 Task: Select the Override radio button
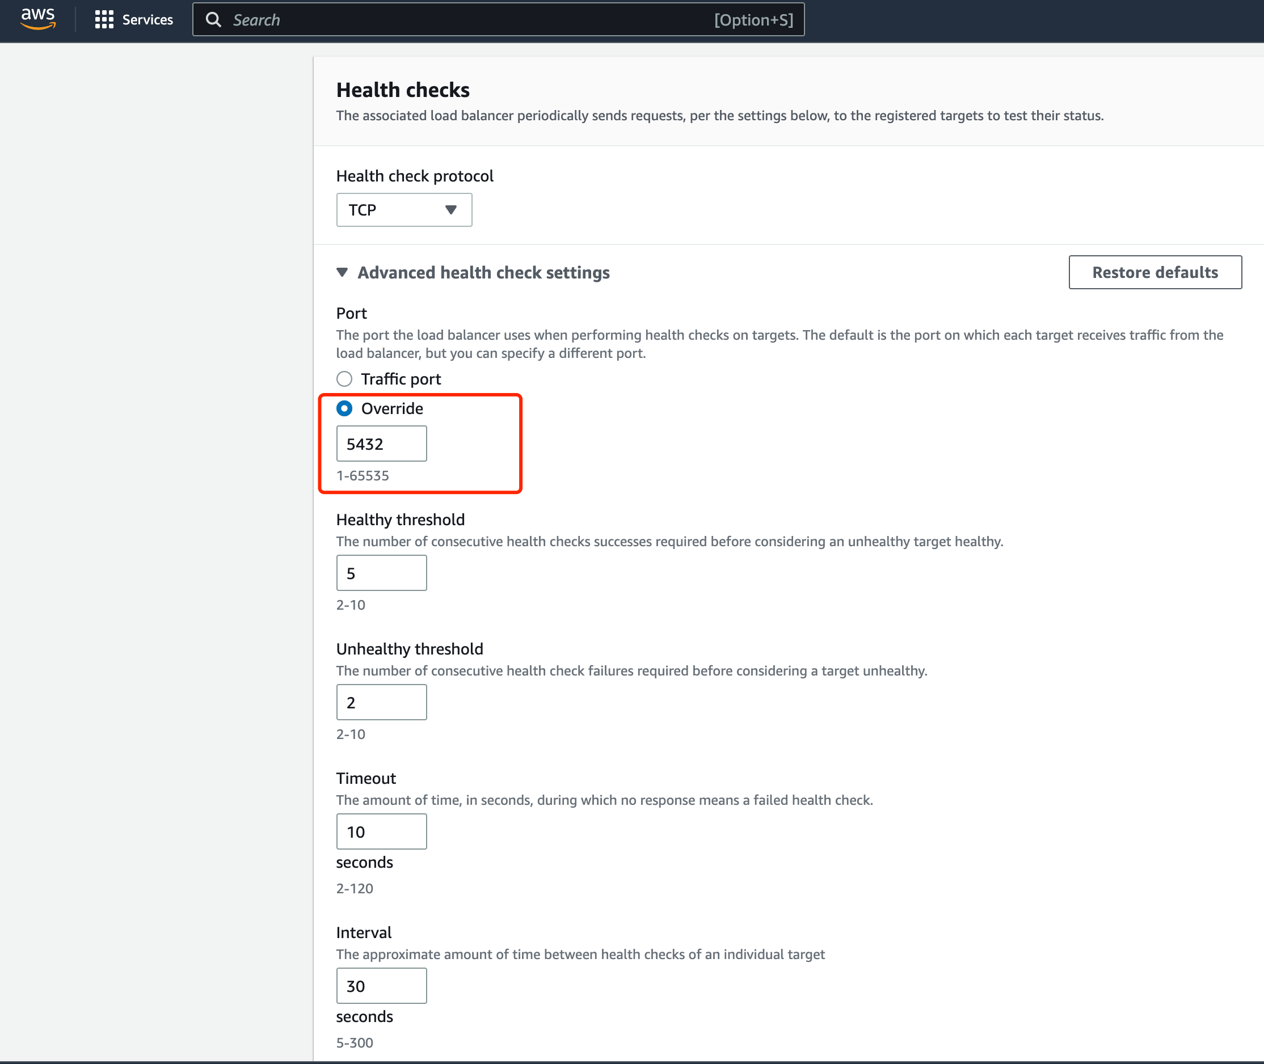(x=344, y=408)
